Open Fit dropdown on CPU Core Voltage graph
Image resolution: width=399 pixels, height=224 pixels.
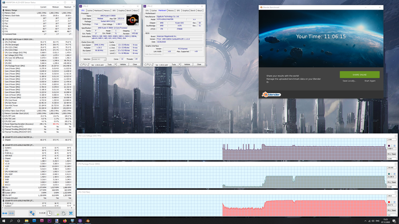[389, 154]
